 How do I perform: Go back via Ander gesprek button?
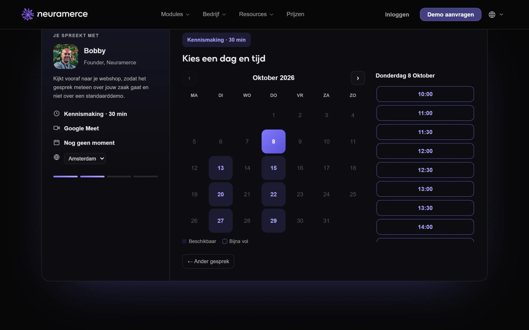tap(208, 261)
